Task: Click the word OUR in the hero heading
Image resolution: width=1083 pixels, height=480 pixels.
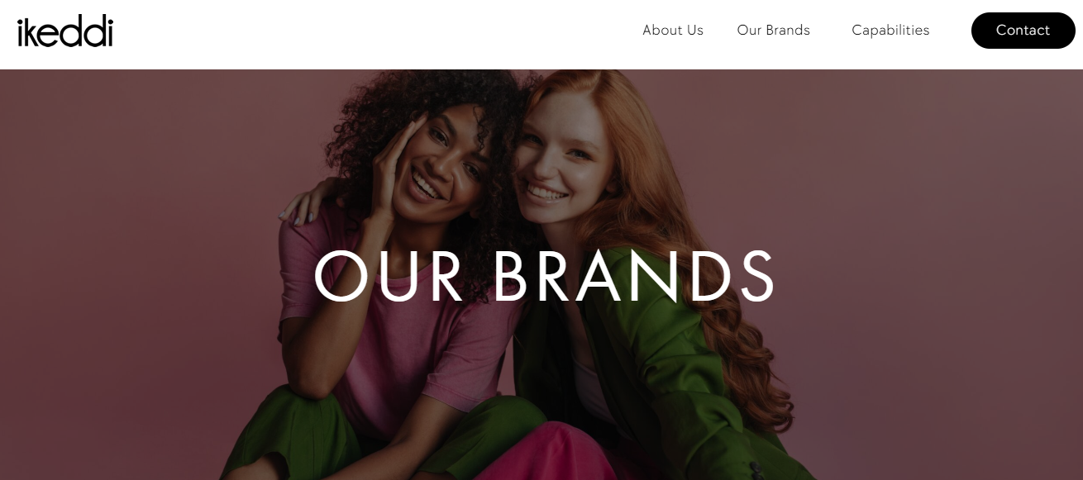Action: (x=389, y=275)
